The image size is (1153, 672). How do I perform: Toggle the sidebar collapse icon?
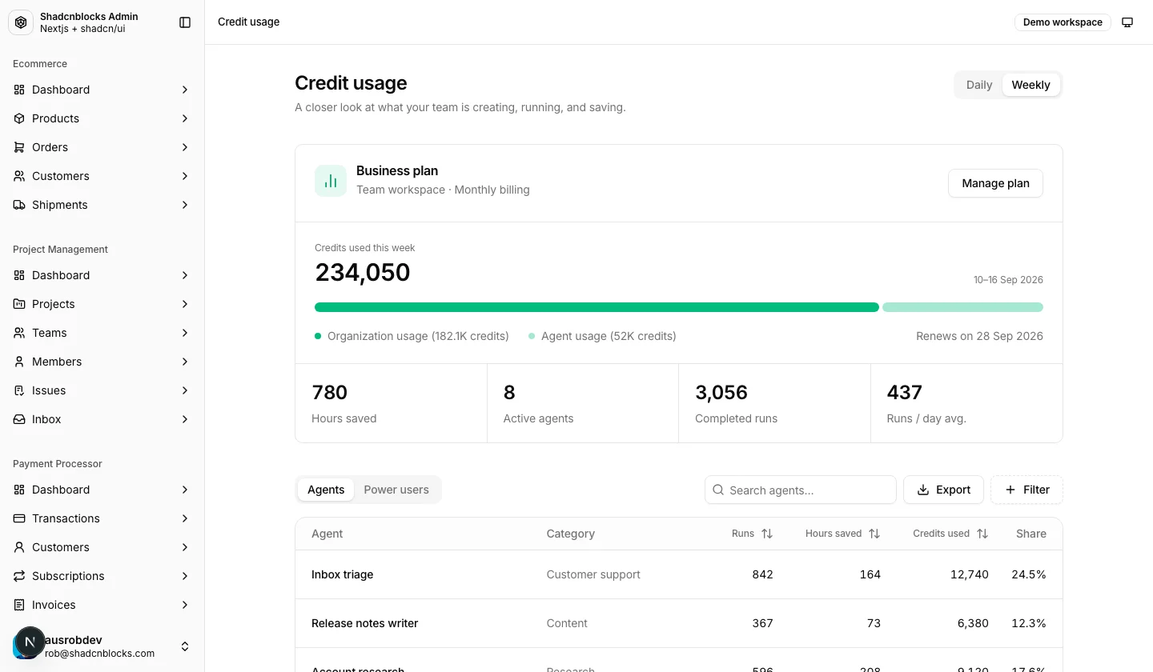[x=185, y=22]
